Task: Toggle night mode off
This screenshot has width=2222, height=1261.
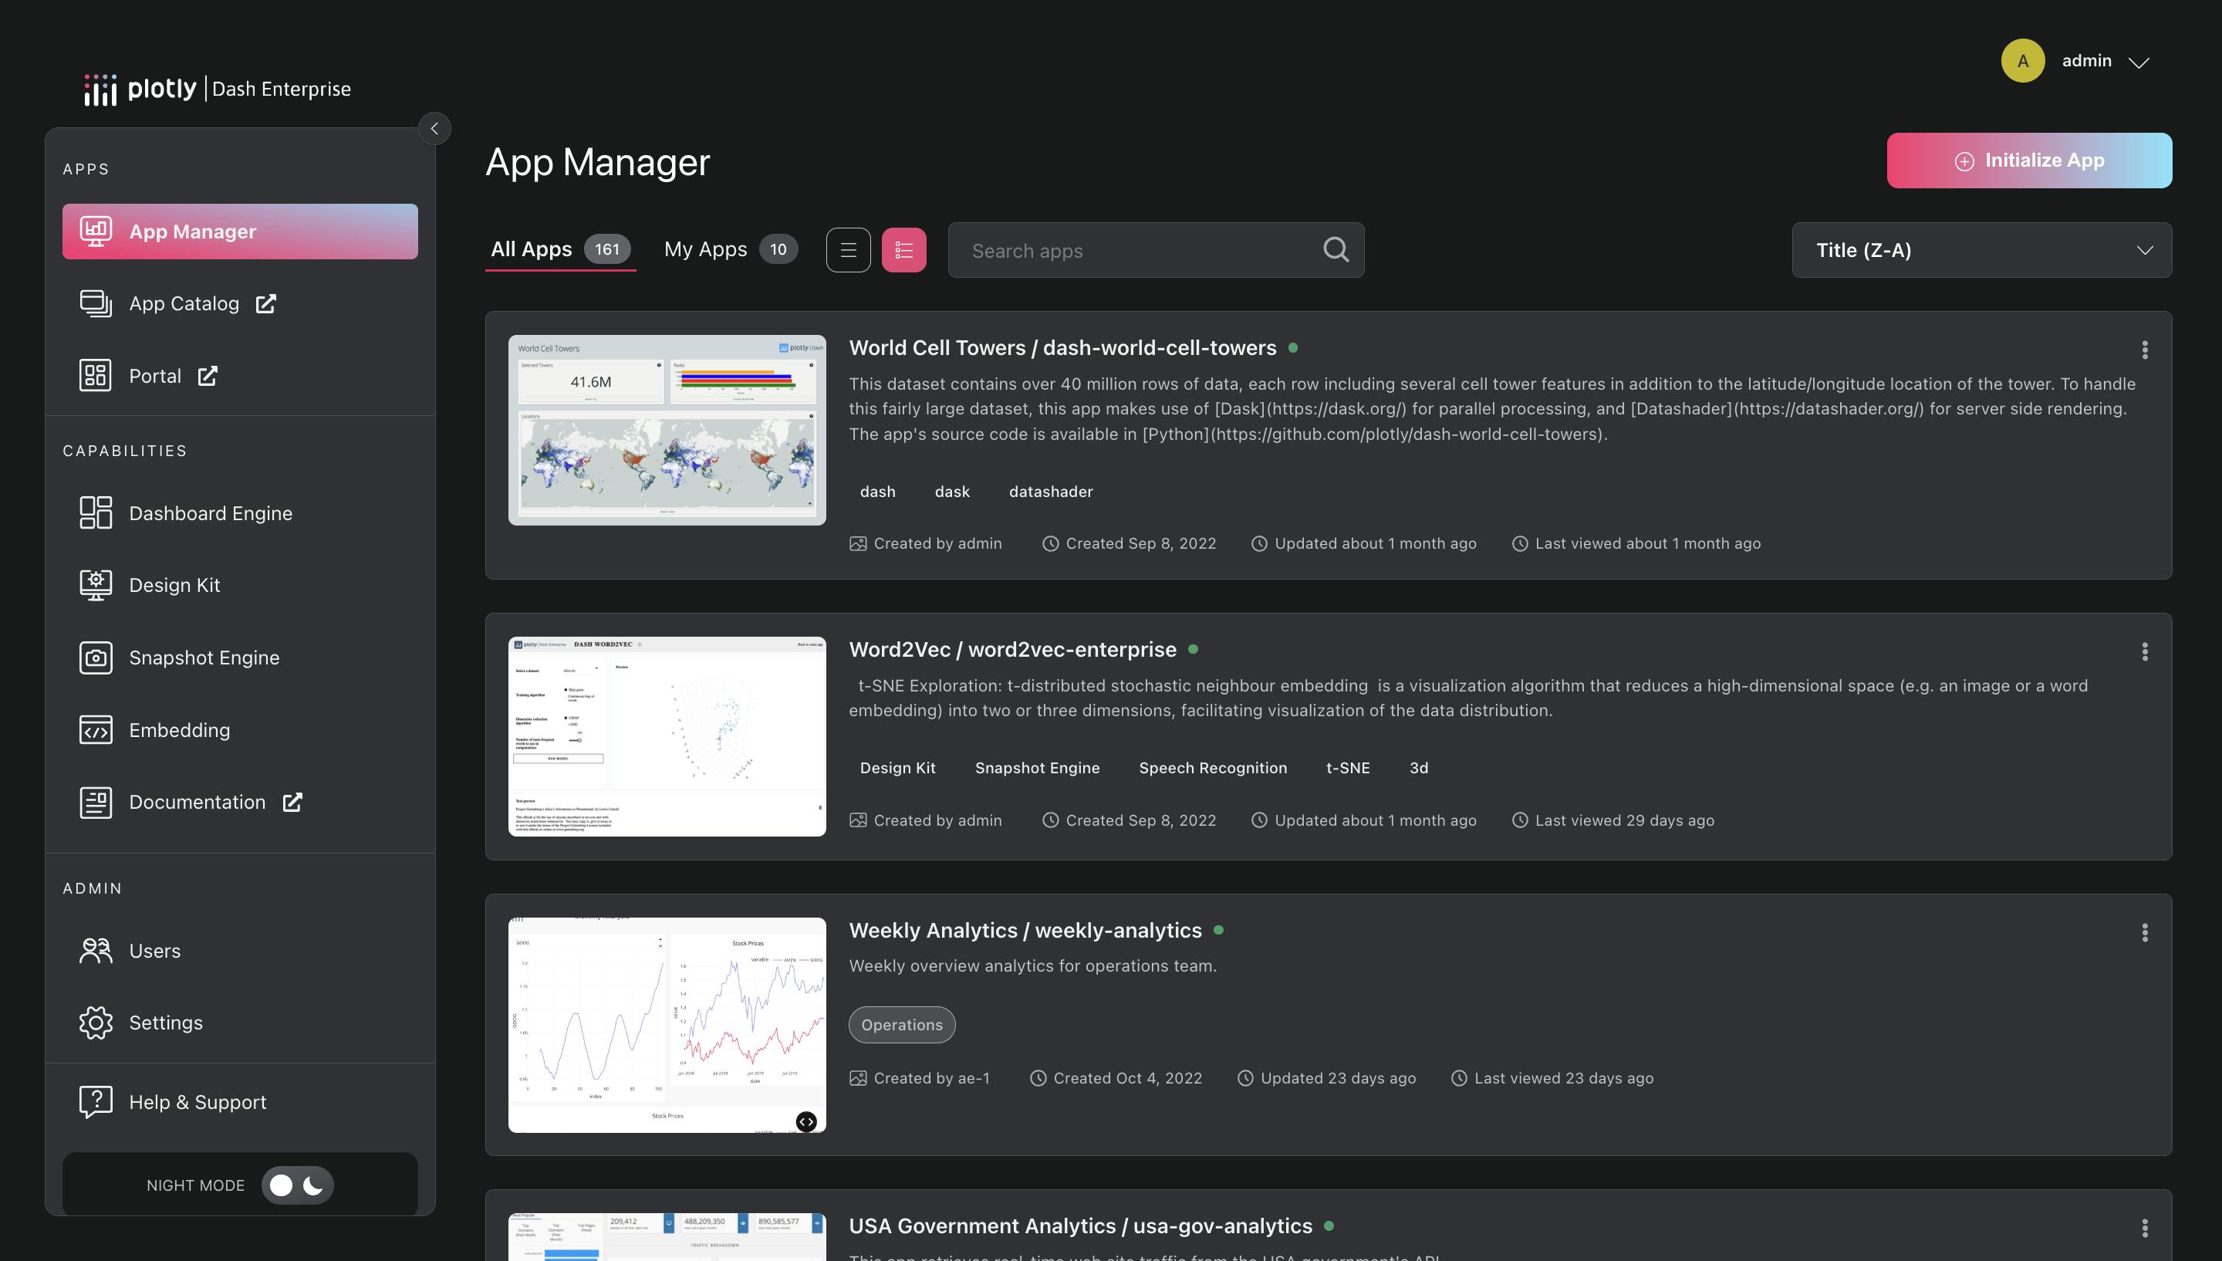Action: tap(297, 1185)
